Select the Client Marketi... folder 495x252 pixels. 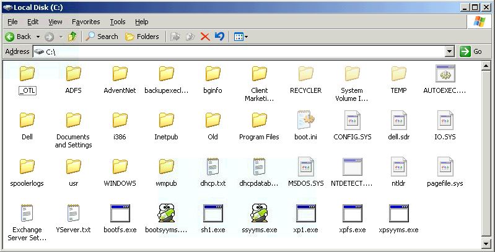point(260,84)
